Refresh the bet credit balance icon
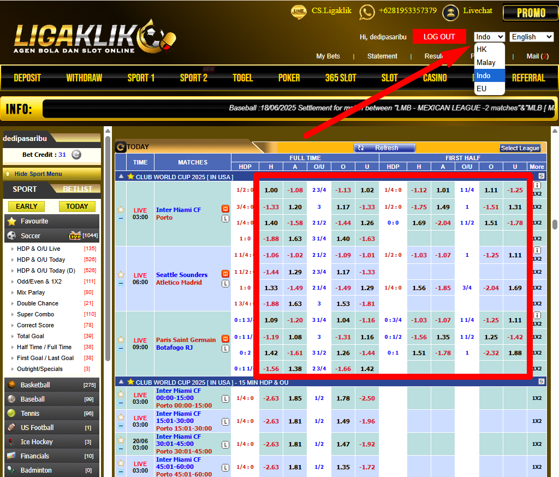This screenshot has width=559, height=477. coord(76,155)
